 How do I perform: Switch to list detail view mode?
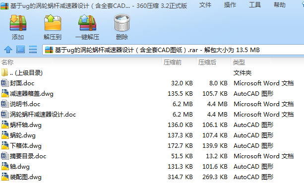point(33,50)
